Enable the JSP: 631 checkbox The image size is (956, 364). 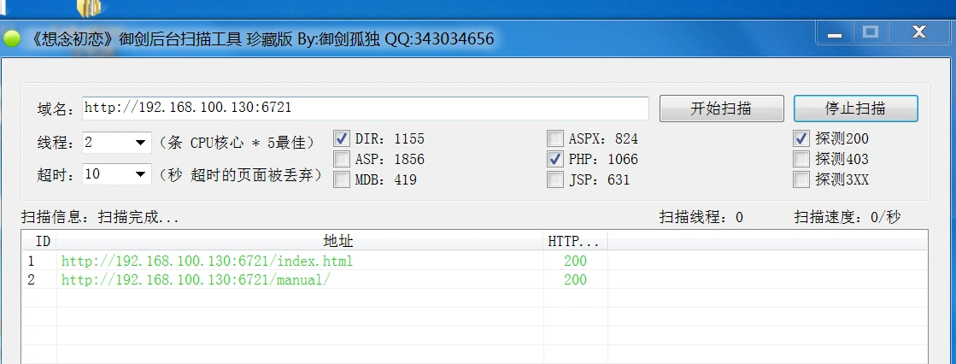click(x=555, y=179)
